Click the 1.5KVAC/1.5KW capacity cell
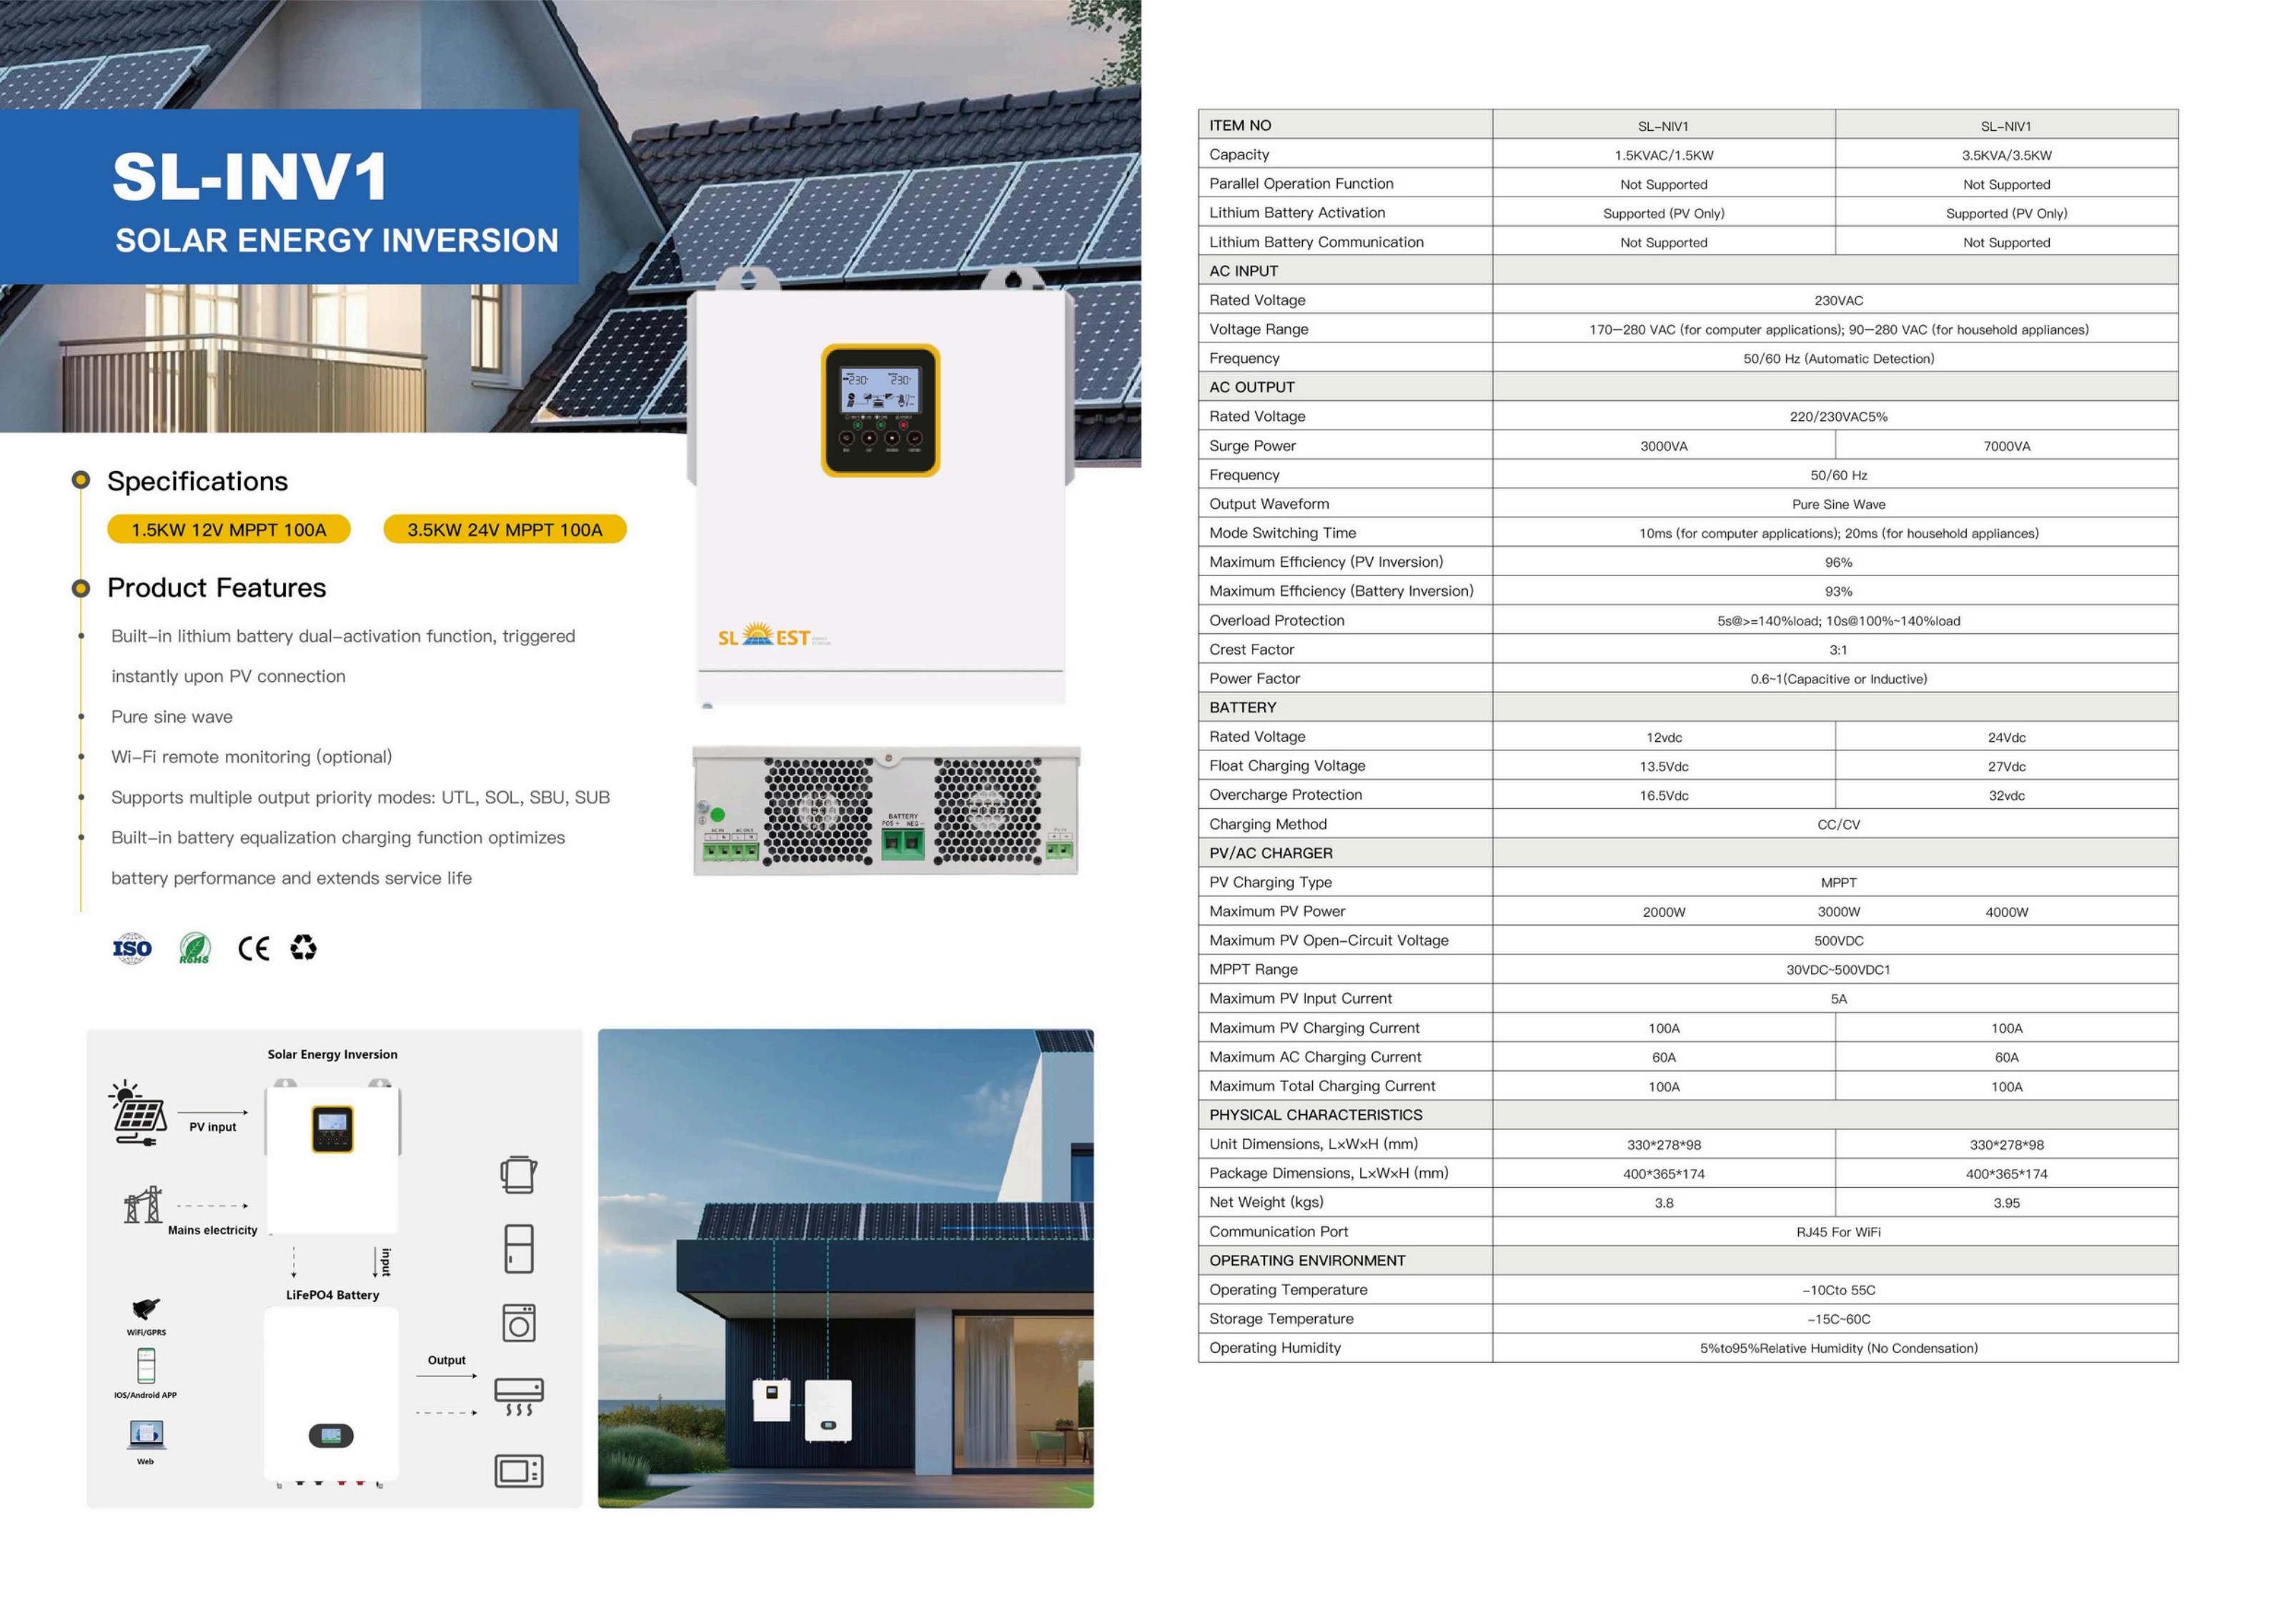The height and width of the screenshot is (1618, 2287). coord(1664,154)
